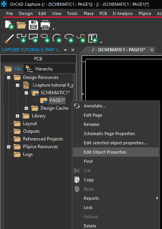Collapse the Design Resources folder
The width and height of the screenshot is (162, 229).
pos(8,77)
